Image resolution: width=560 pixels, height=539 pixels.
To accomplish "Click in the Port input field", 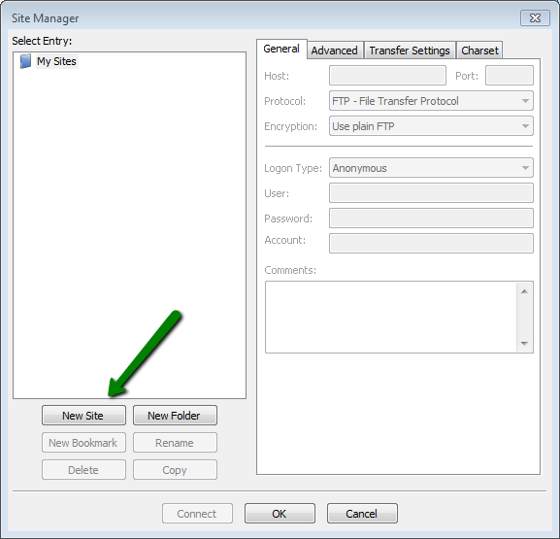I will click(x=510, y=76).
